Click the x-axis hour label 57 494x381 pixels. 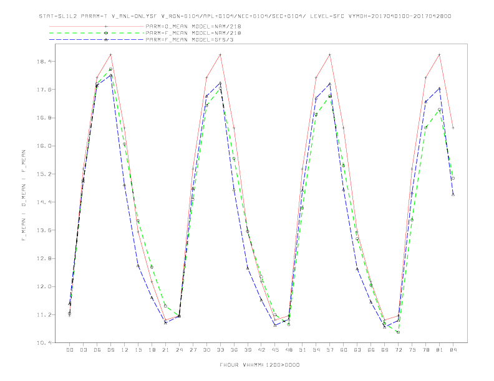[330, 350]
